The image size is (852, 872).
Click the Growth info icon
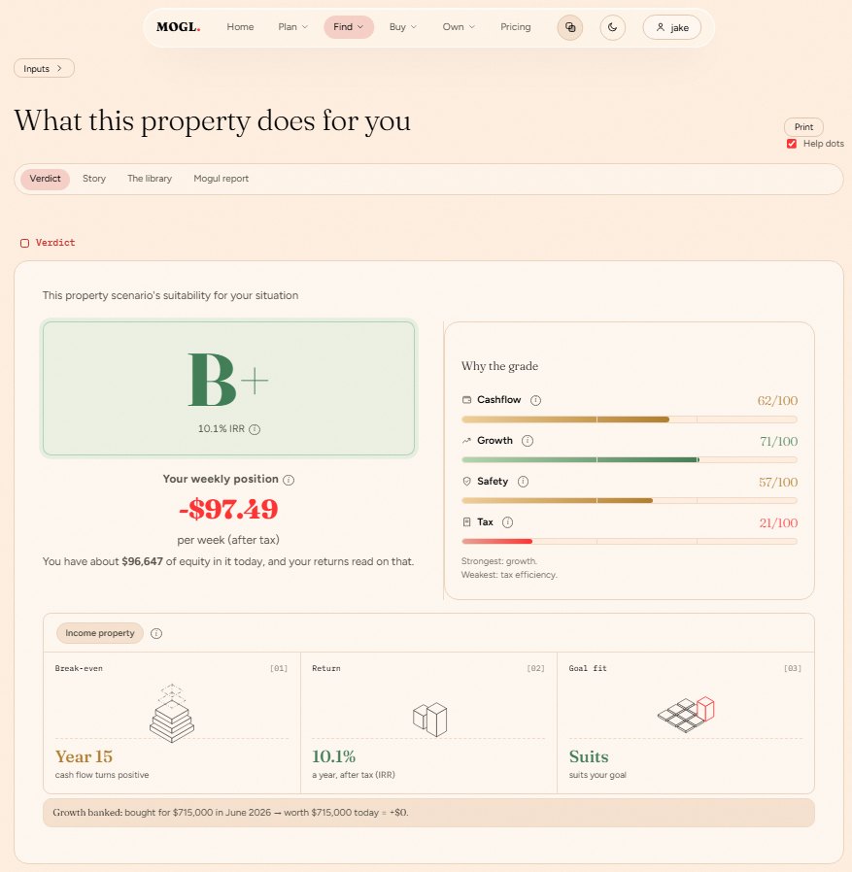(527, 441)
